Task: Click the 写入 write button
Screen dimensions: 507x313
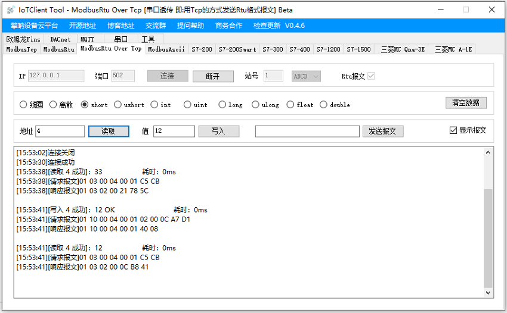Action: pyautogui.click(x=218, y=132)
